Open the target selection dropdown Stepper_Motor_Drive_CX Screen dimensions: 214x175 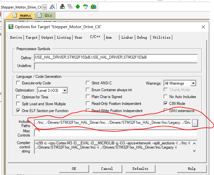45,7
